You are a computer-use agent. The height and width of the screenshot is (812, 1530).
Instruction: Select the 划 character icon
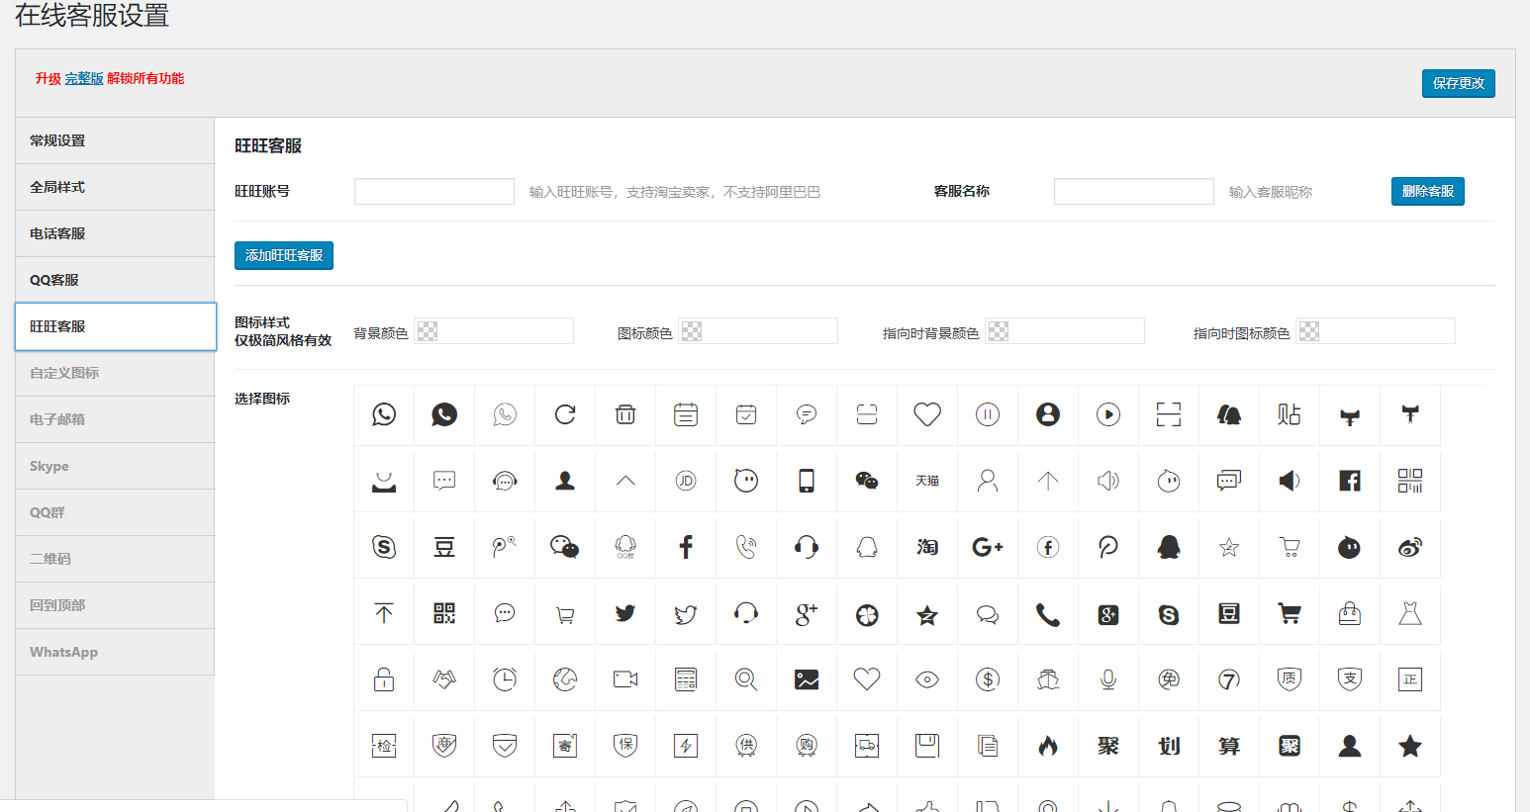(1169, 746)
